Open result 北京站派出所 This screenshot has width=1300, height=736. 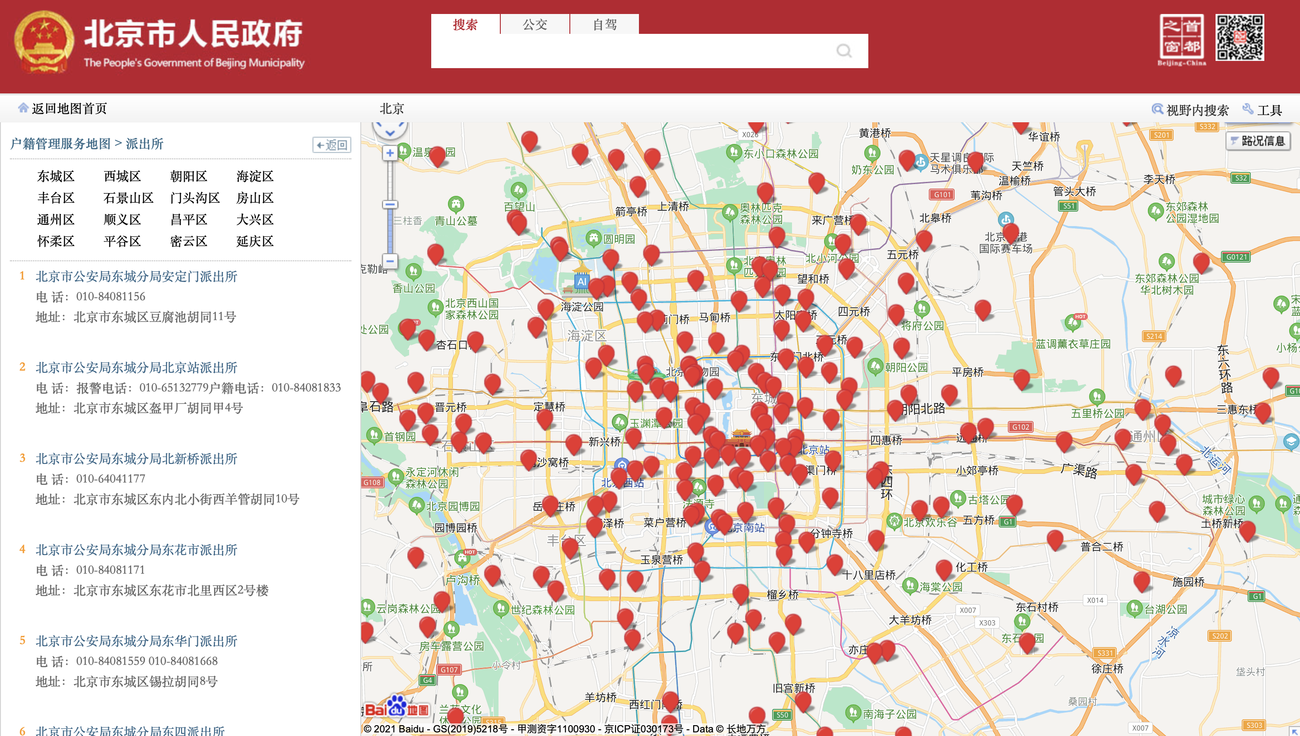pos(136,367)
